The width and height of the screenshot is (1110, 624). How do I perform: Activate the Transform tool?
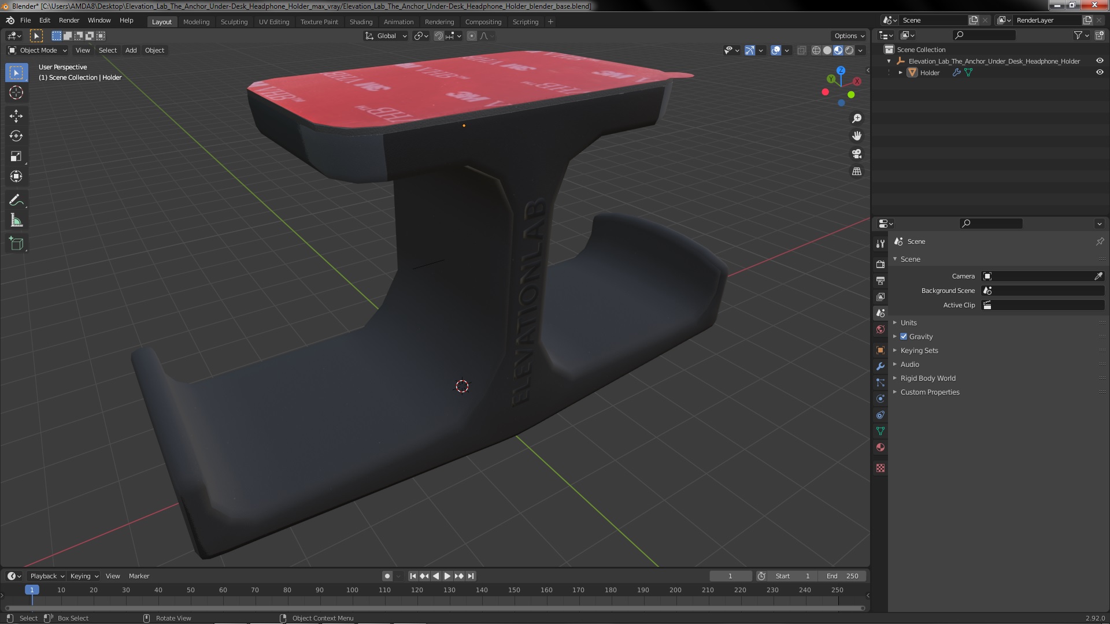coord(16,177)
